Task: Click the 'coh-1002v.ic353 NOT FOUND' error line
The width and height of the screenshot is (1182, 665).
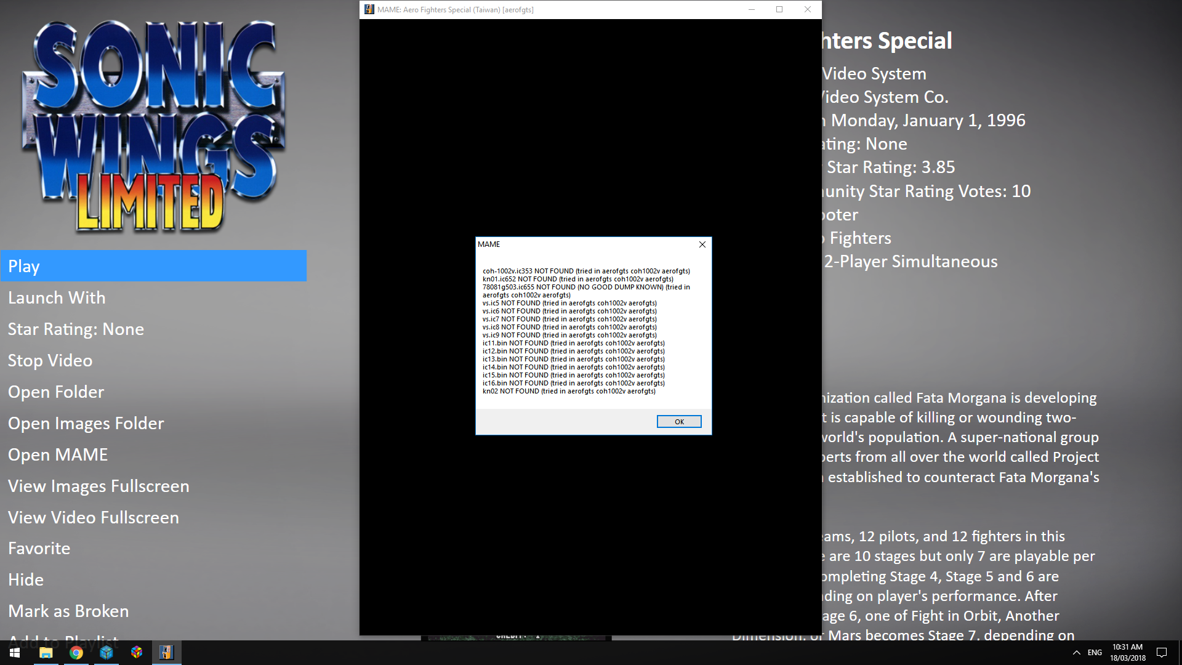Action: click(x=586, y=271)
